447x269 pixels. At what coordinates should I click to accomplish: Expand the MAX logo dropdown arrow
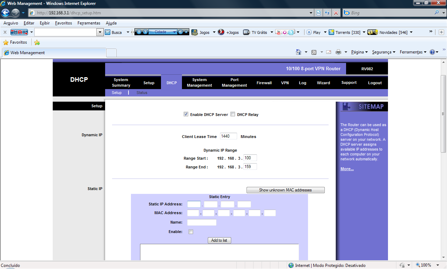click(31, 32)
